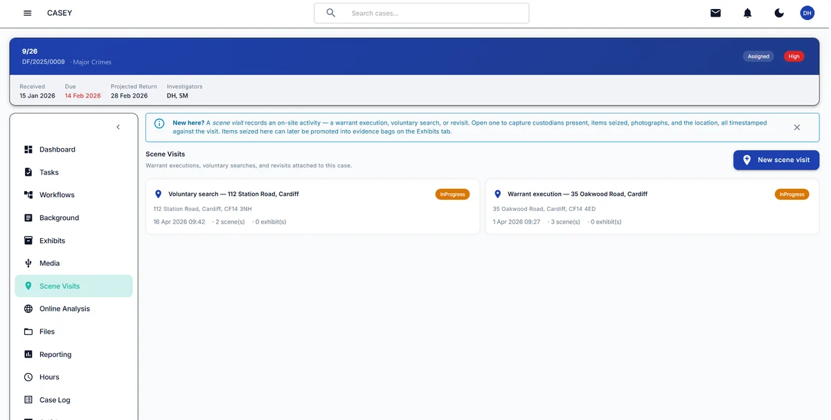Click the CASEY app title
This screenshot has width=831, height=420.
(60, 13)
